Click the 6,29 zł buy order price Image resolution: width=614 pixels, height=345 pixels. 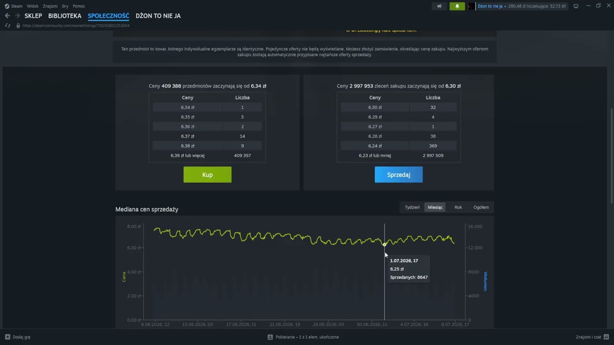click(375, 117)
